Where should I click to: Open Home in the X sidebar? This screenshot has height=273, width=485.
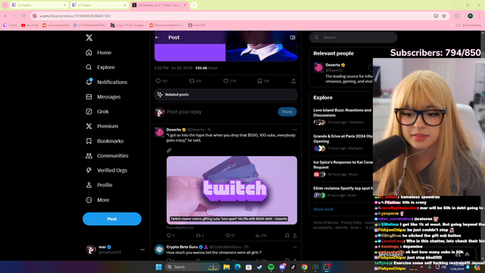coord(99,52)
